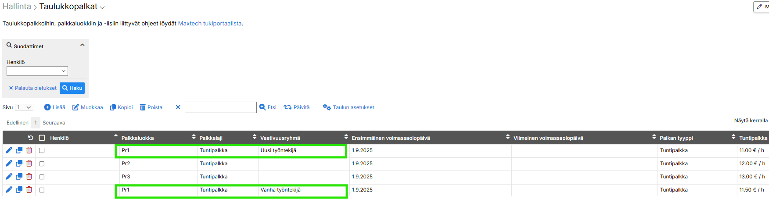Click the reset arrow icon in table header
Viewport: 769px width, 199px height.
30,138
